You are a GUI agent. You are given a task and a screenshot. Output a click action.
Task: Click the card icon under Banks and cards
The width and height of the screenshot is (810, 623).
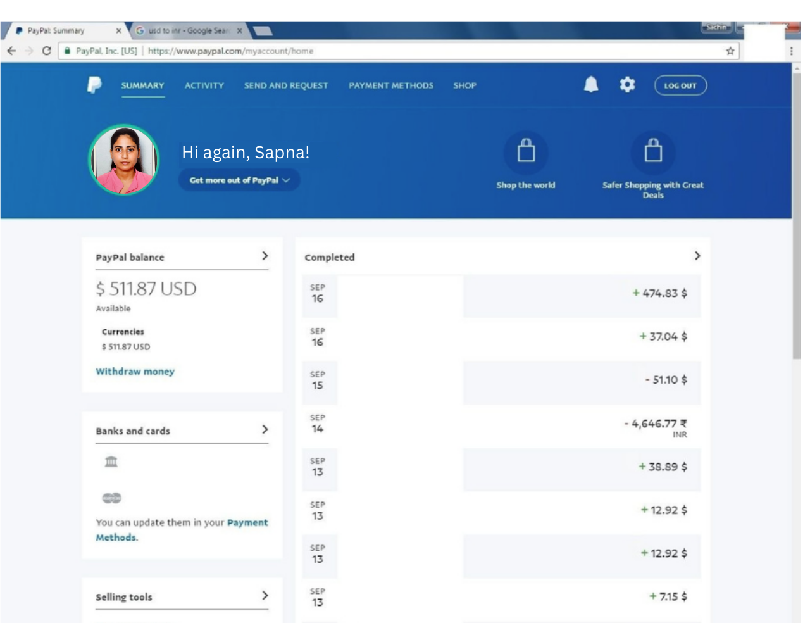pyautogui.click(x=111, y=498)
